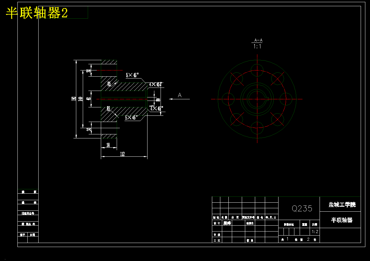Click the "盐城工学院" title block text
The height and width of the screenshot is (261, 370).
(x=342, y=205)
